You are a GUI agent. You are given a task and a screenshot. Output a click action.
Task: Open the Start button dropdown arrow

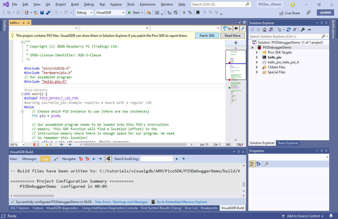pos(142,13)
